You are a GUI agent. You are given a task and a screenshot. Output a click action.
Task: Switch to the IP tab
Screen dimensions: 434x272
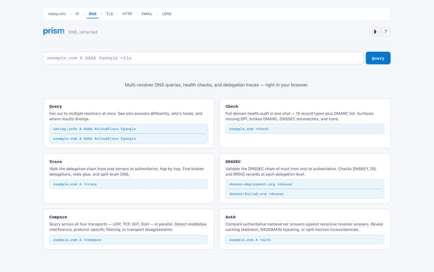(77, 14)
